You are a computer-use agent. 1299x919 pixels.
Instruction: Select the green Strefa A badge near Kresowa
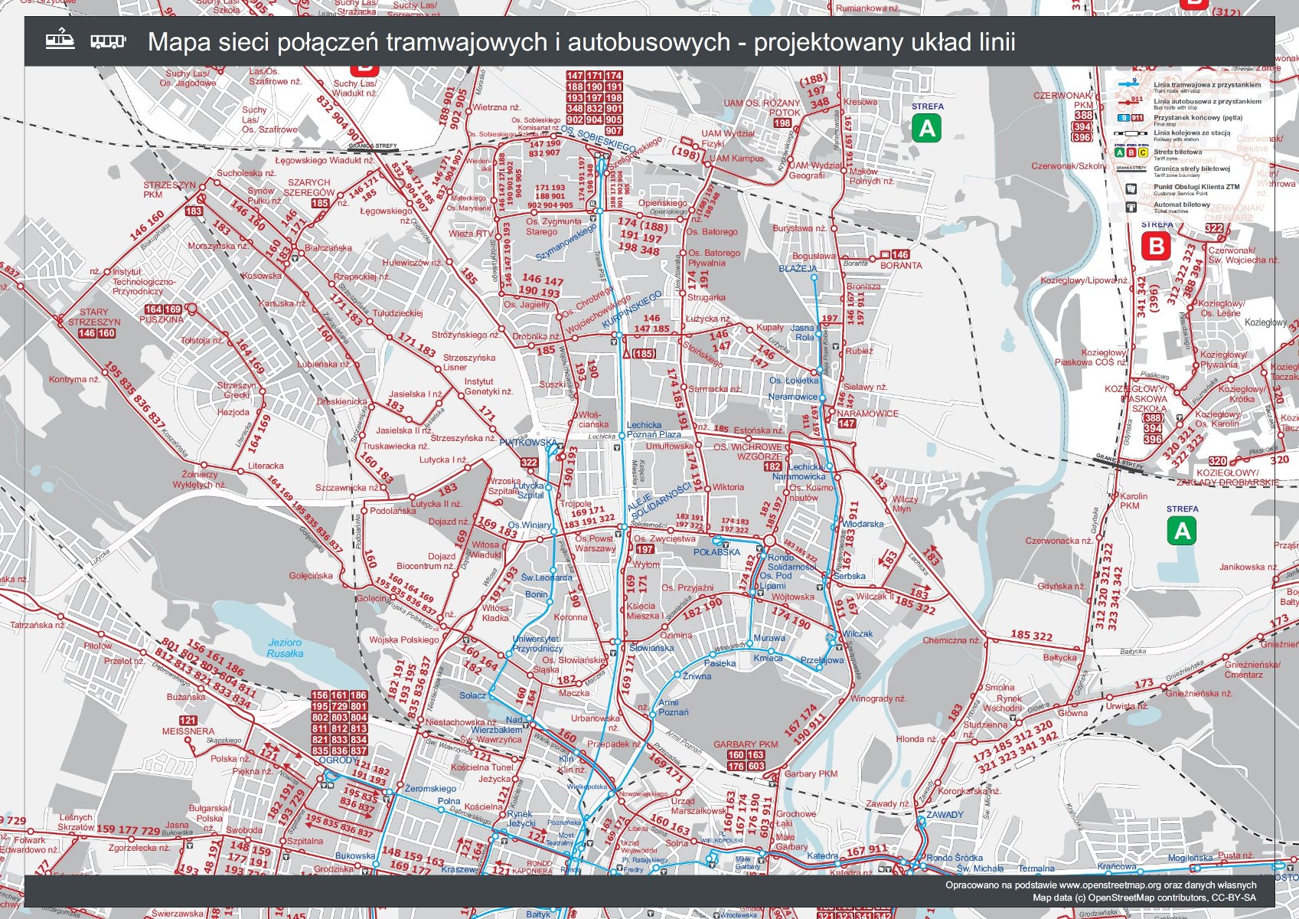927,128
